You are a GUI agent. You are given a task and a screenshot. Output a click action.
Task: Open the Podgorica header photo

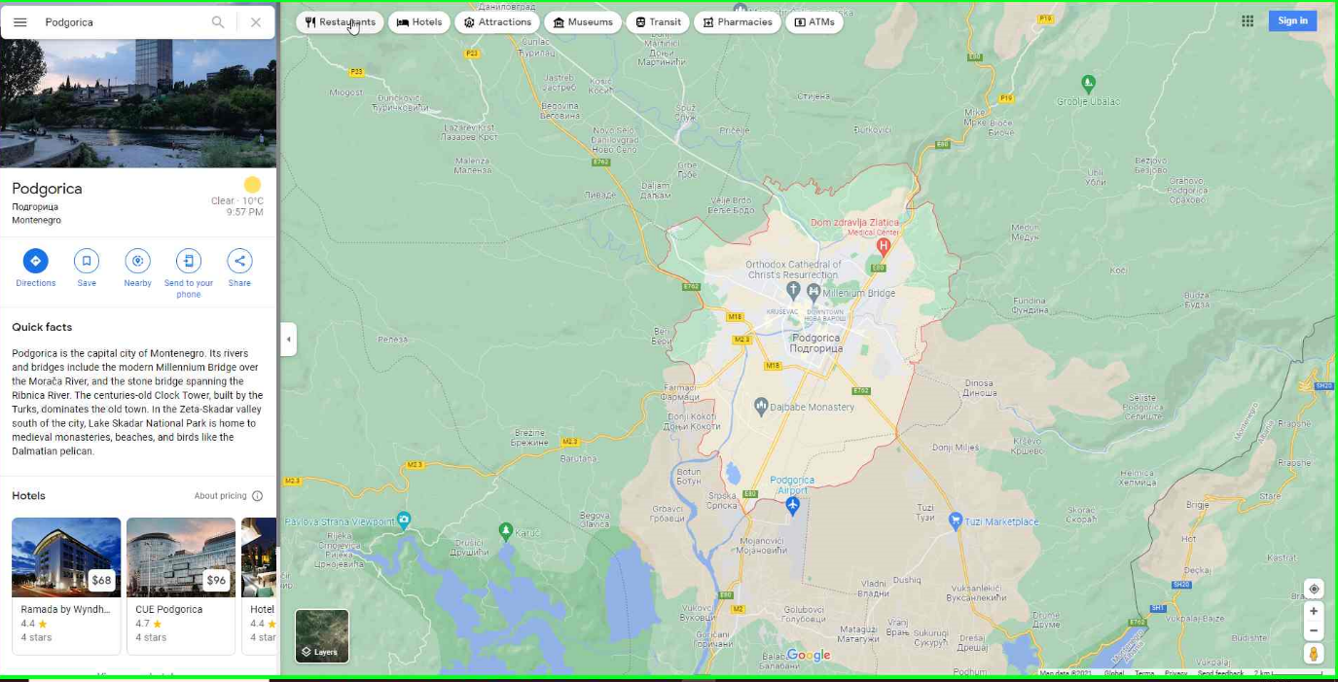pos(138,104)
